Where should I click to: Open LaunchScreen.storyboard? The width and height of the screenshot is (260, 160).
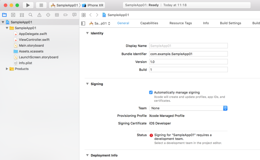[39, 57]
